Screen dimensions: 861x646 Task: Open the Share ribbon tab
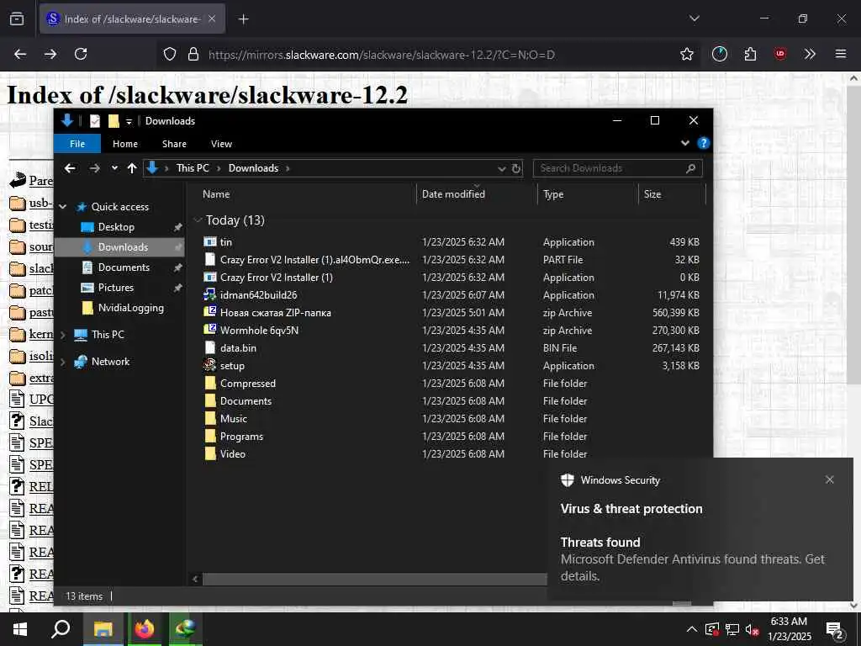(174, 144)
